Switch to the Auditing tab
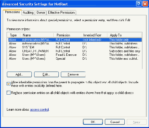The height and width of the screenshot is (128, 149). (28, 13)
